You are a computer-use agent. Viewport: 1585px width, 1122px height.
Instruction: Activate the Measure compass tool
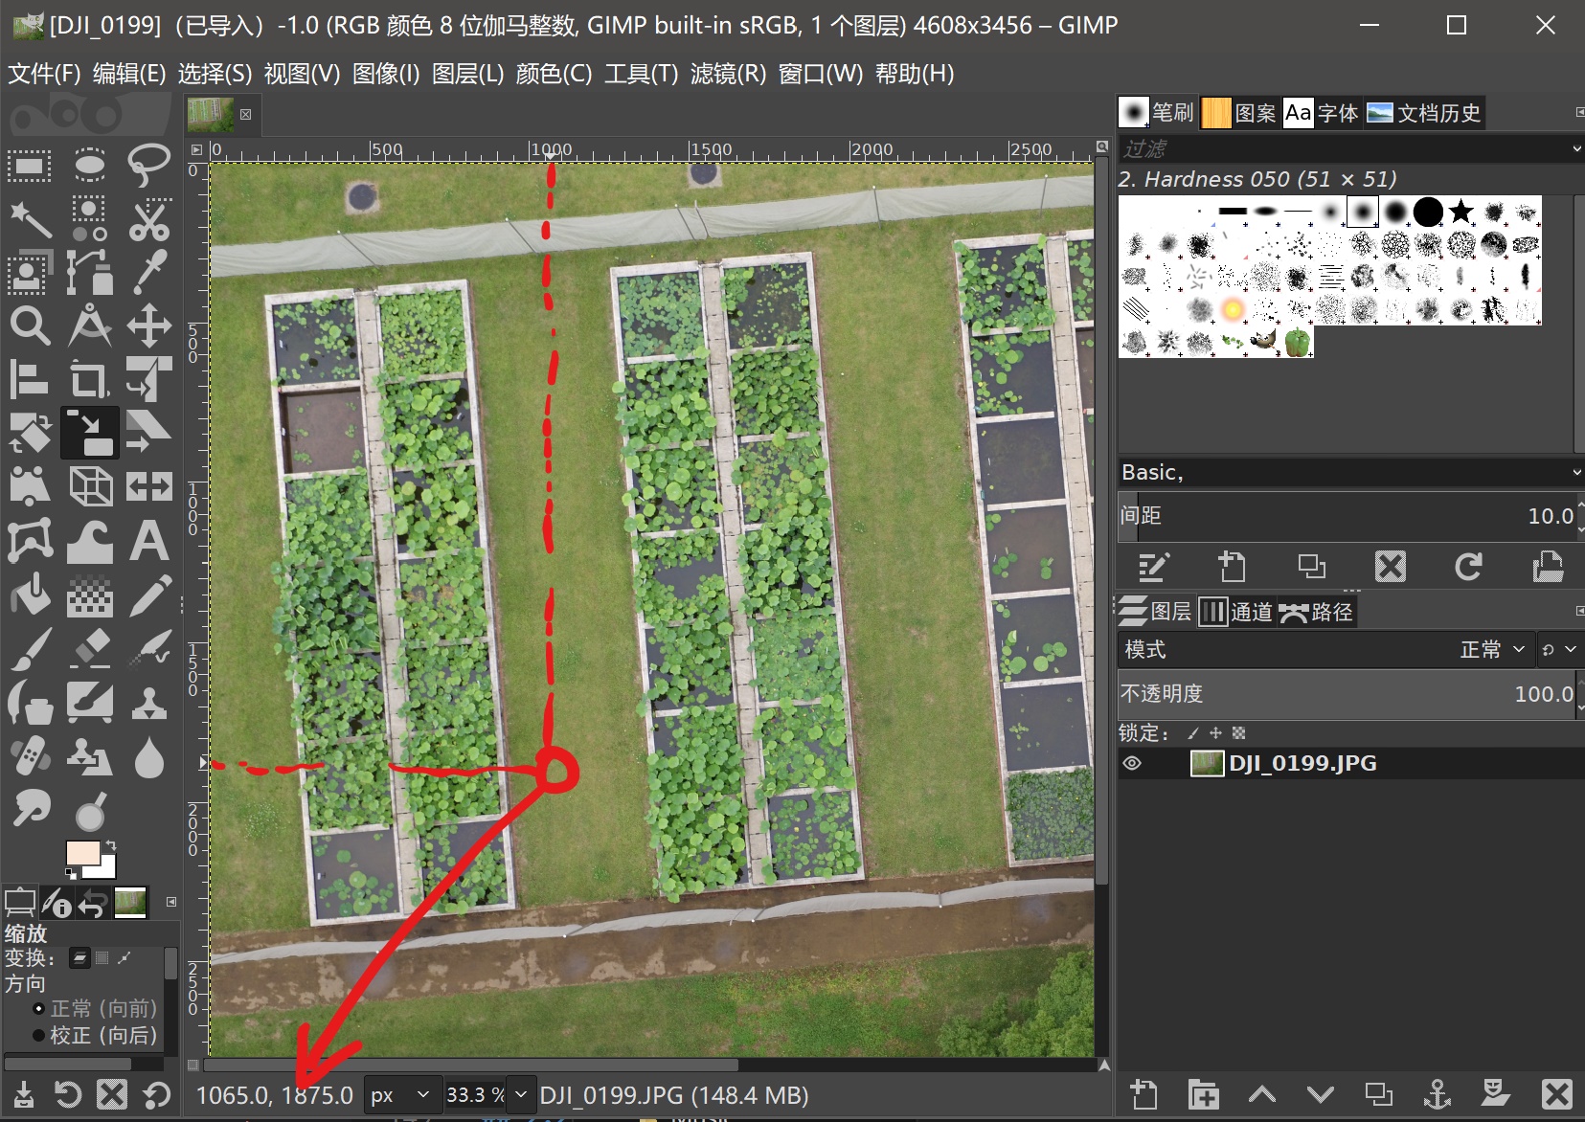pyautogui.click(x=90, y=326)
